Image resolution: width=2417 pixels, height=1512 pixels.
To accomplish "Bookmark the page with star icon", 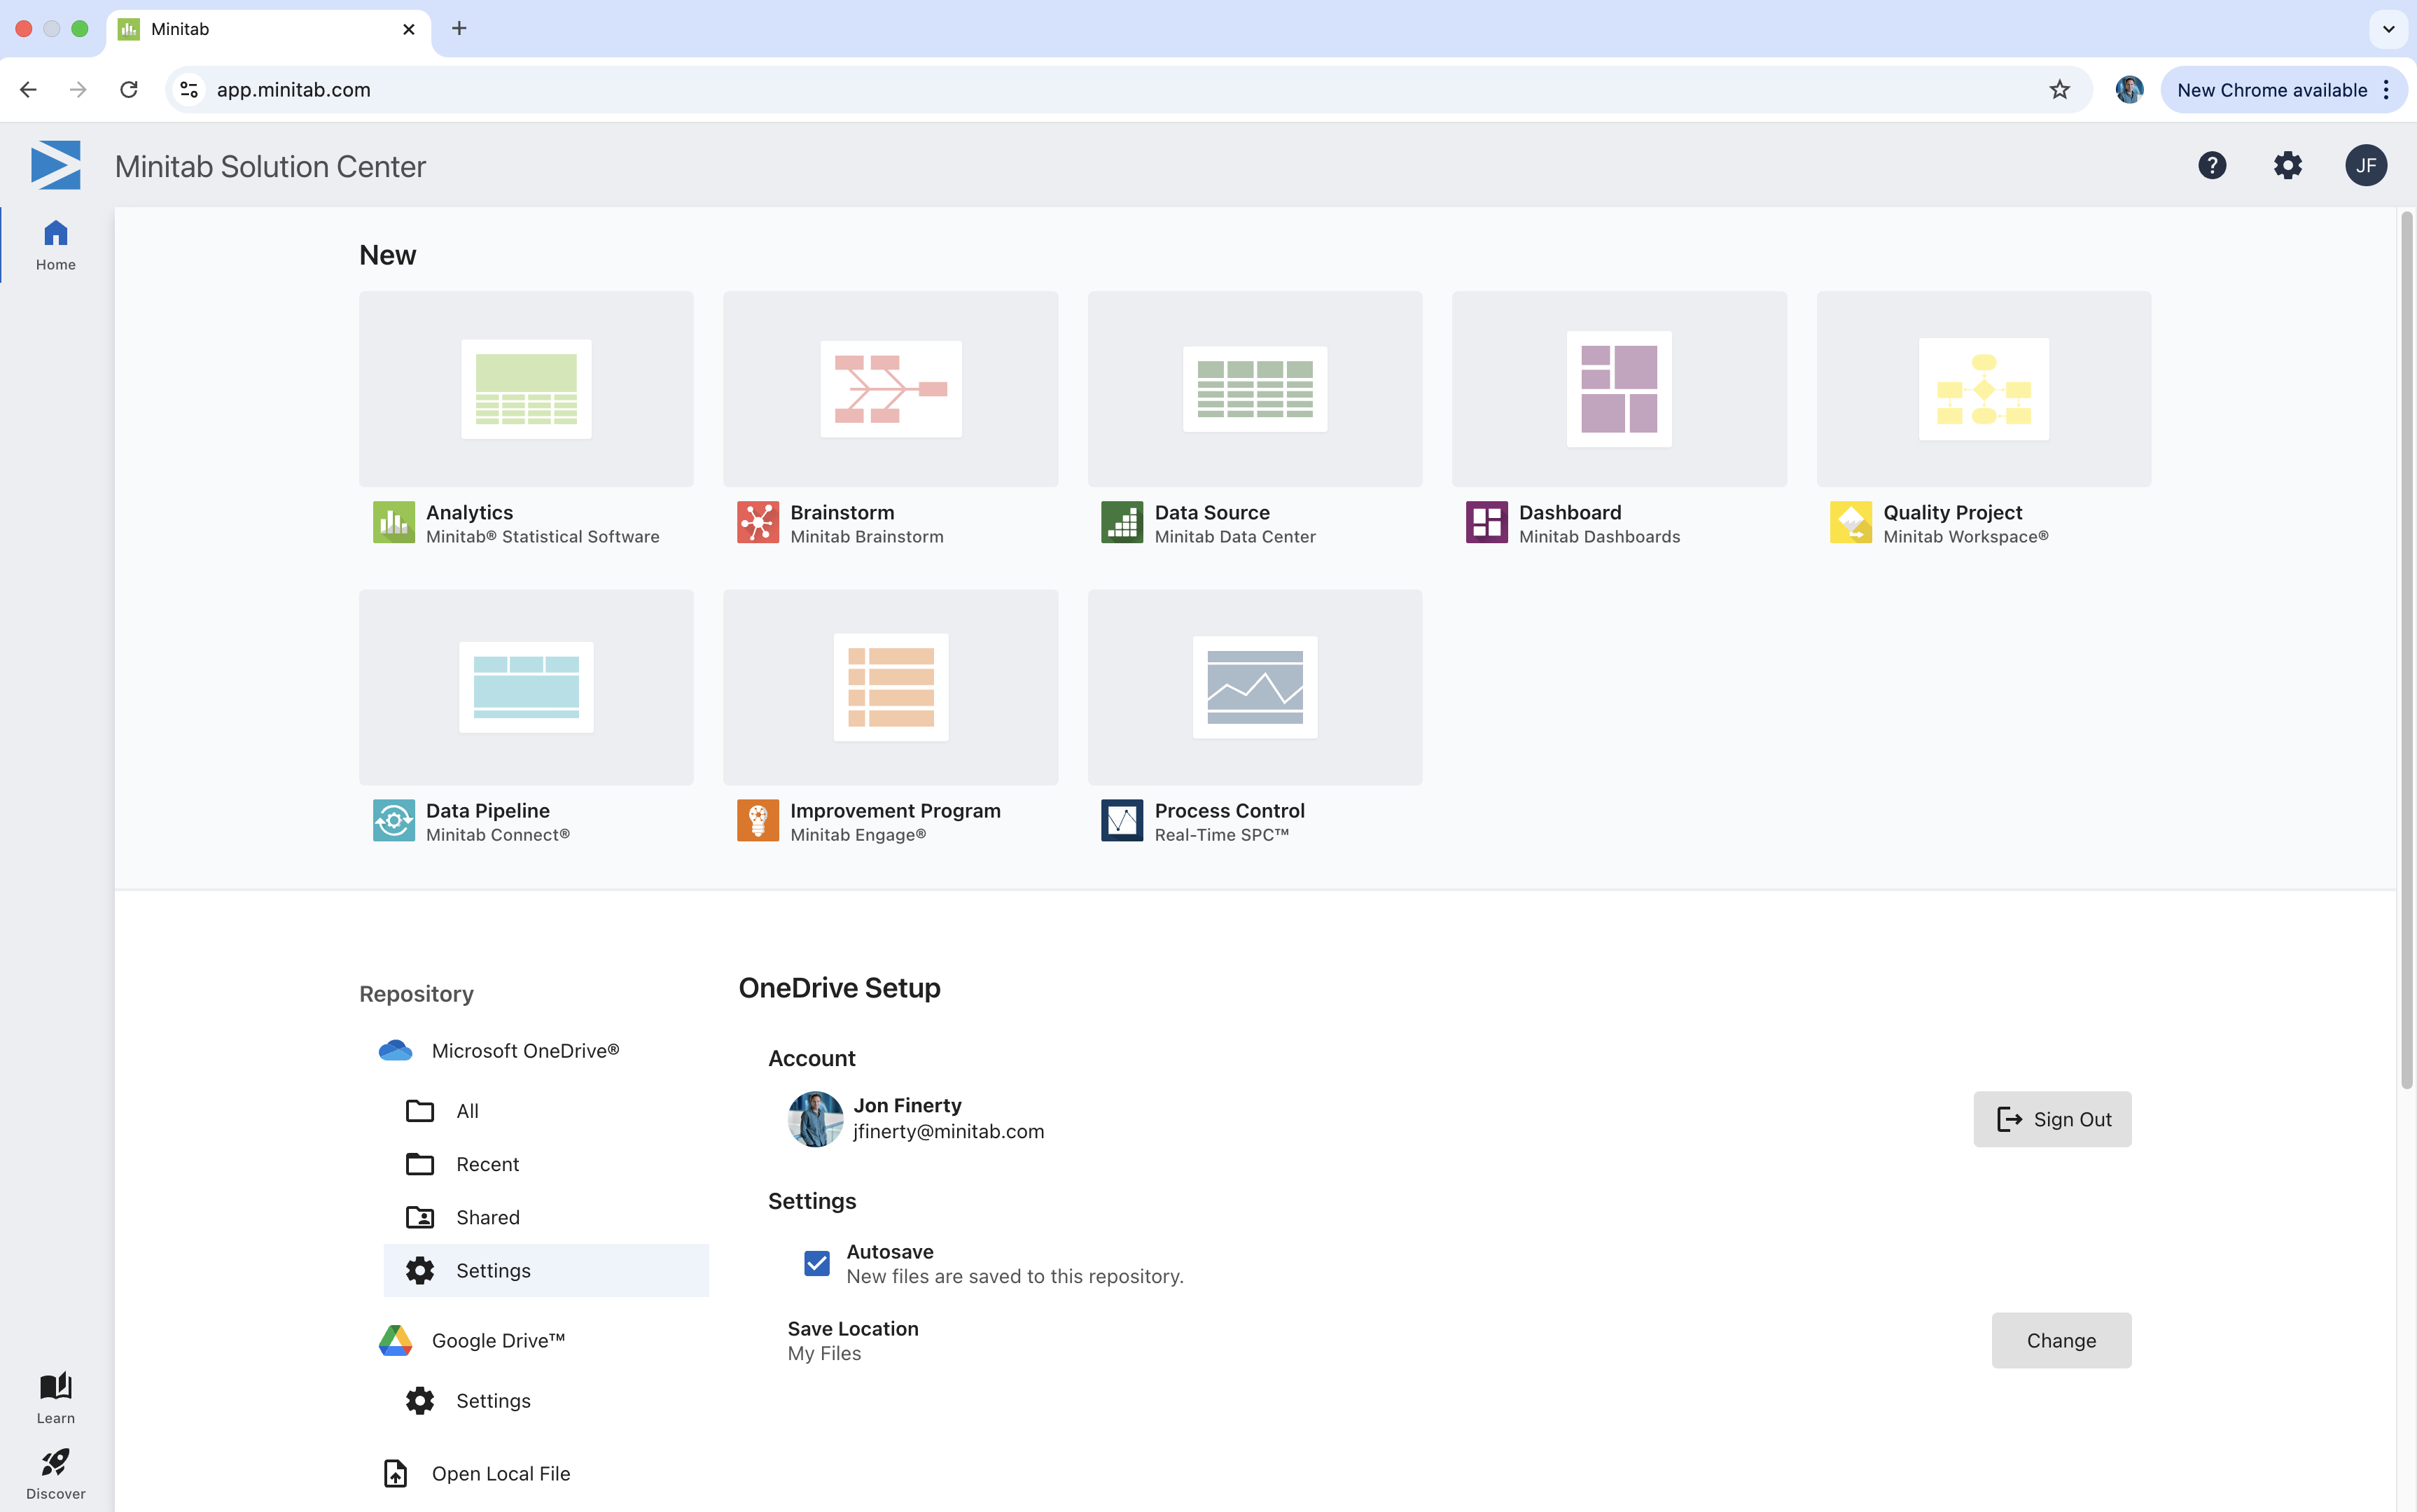I will (2060, 90).
